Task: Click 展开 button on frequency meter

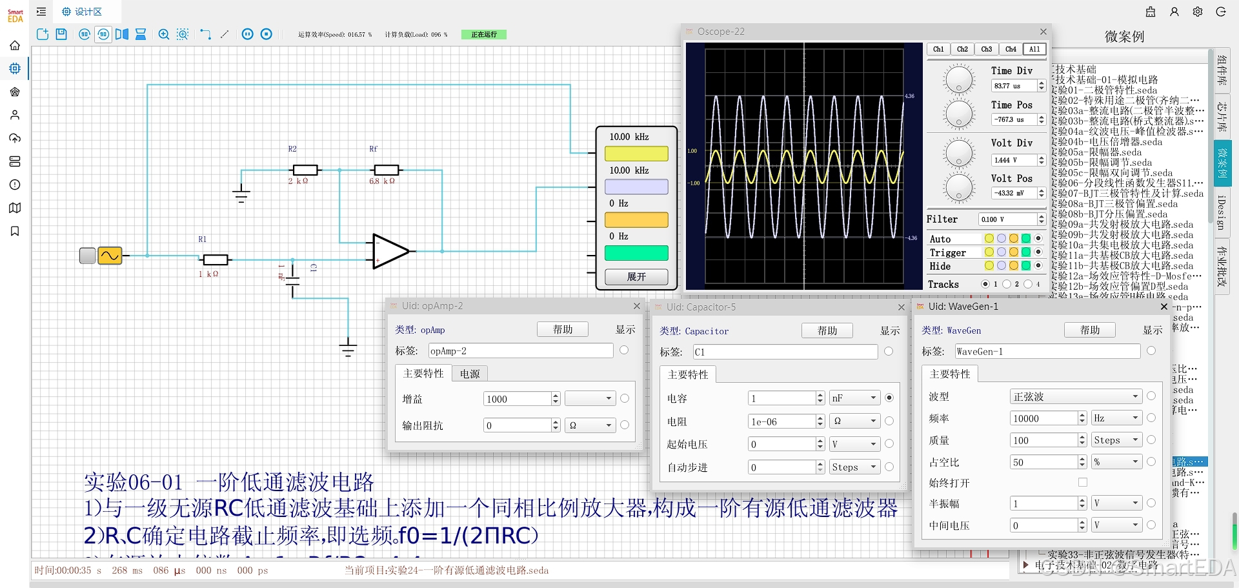Action: click(x=636, y=277)
